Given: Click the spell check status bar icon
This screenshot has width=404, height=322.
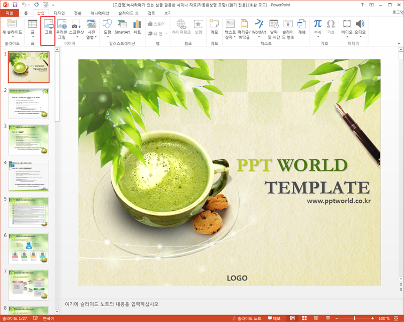Looking at the screenshot, I should pos(35,318).
